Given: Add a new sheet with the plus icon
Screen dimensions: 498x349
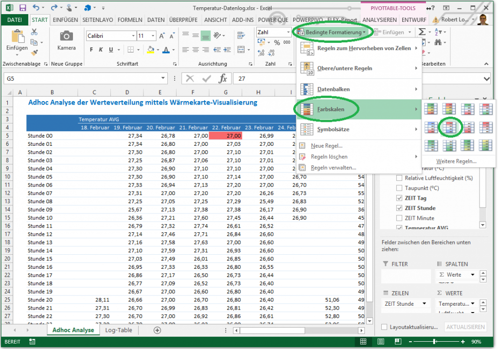Looking at the screenshot, I should pyautogui.click(x=157, y=330).
